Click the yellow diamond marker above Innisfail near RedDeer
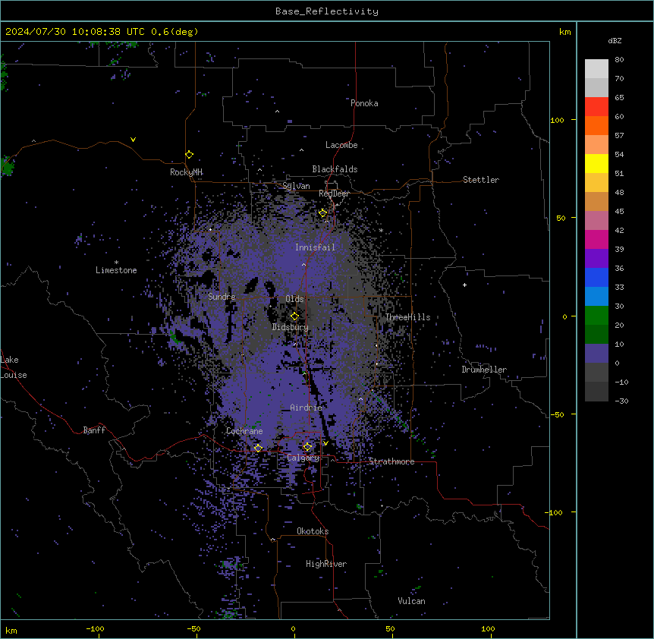The height and width of the screenshot is (639, 654). click(x=323, y=213)
